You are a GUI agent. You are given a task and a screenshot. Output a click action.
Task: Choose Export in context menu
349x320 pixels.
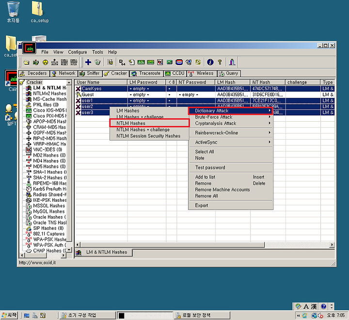[x=231, y=205]
